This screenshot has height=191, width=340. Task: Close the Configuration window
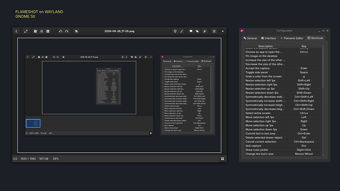(327, 31)
